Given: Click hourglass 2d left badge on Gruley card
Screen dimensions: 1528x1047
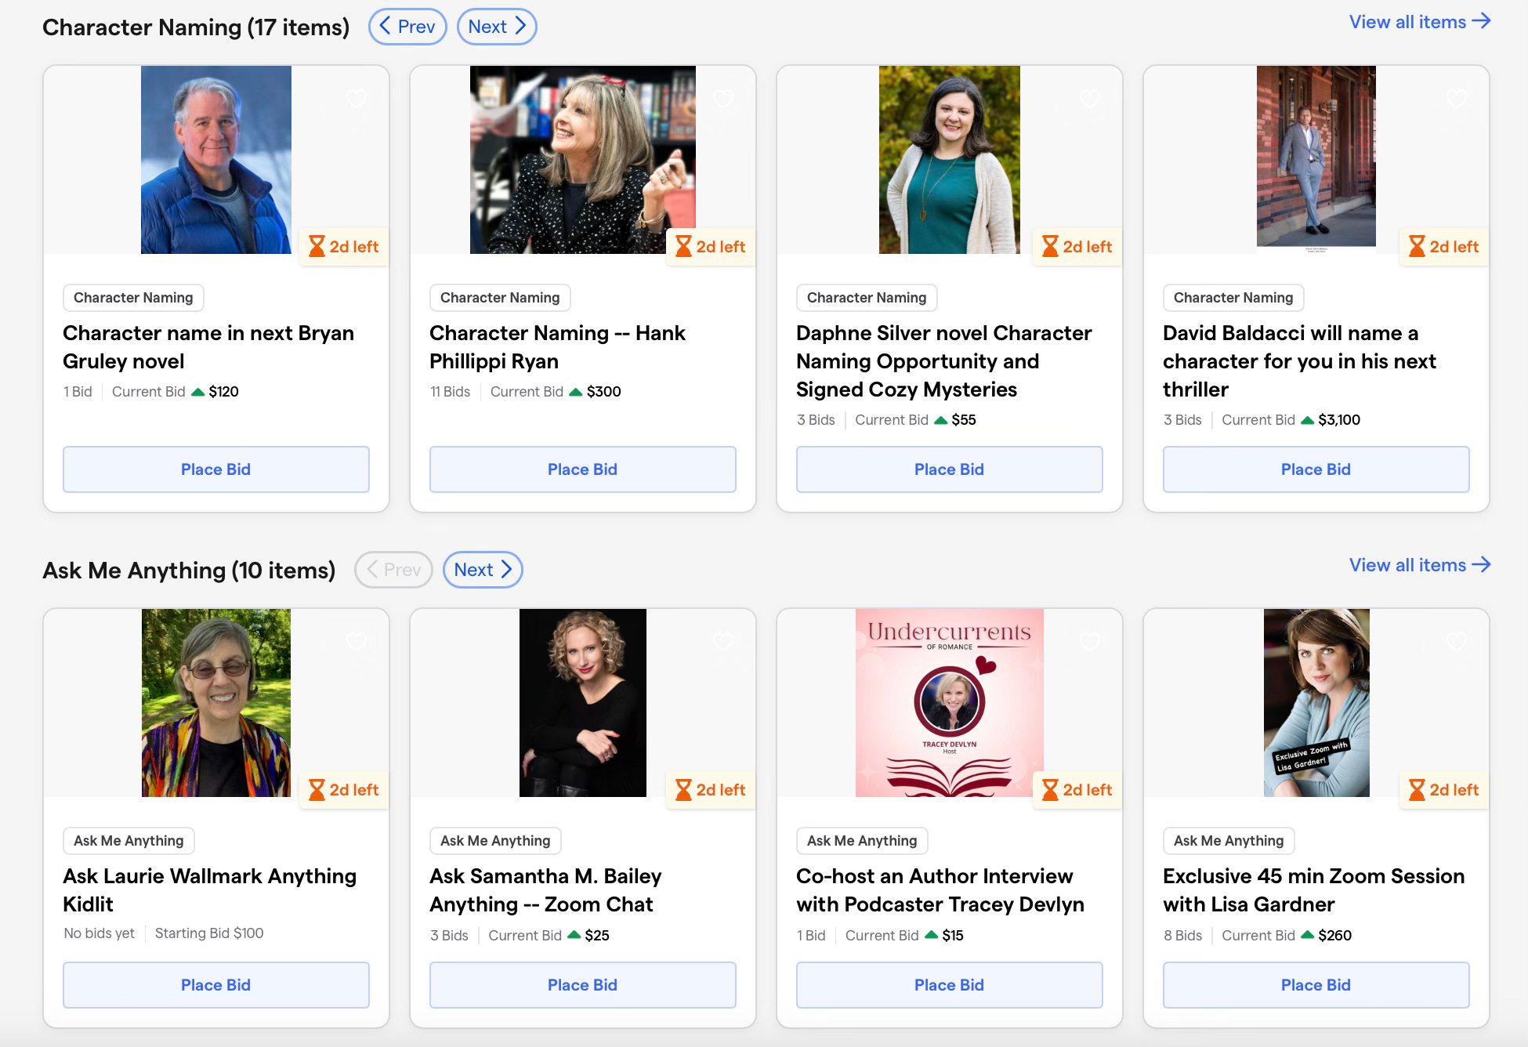Looking at the screenshot, I should tap(344, 247).
